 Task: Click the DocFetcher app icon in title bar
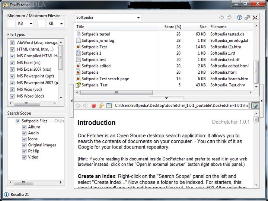[x=6, y=5]
